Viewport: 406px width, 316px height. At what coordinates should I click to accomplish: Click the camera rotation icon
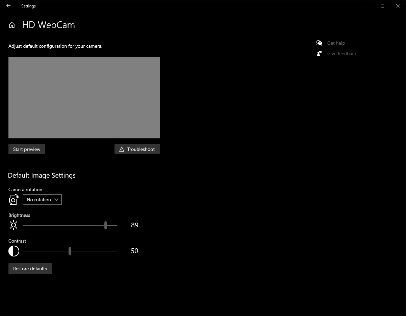pyautogui.click(x=13, y=200)
